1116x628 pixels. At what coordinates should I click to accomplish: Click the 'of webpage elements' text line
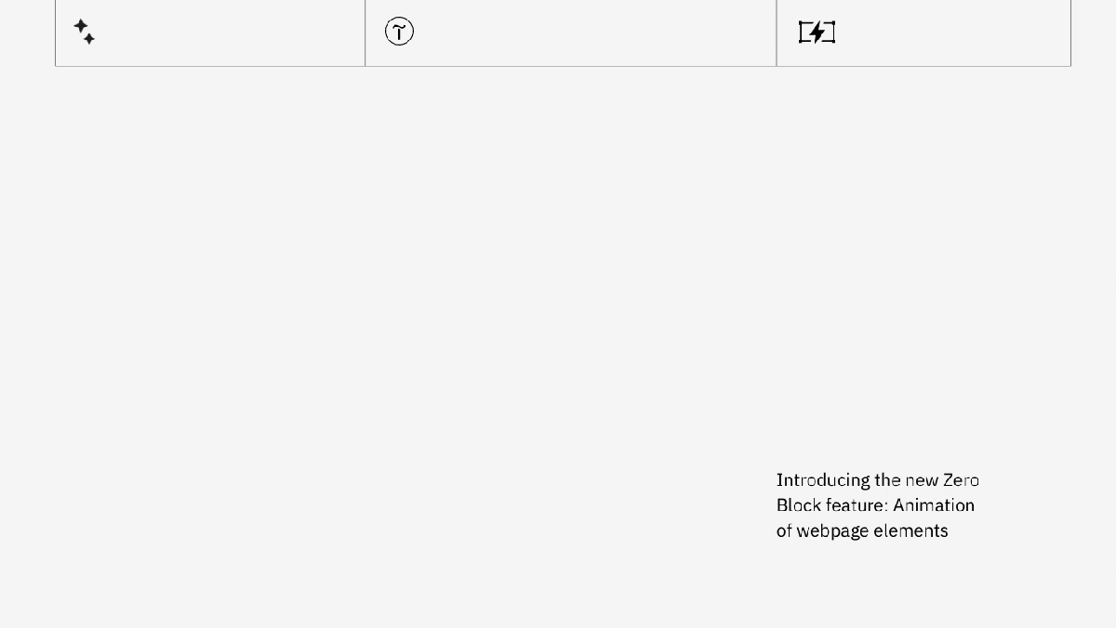(x=862, y=530)
